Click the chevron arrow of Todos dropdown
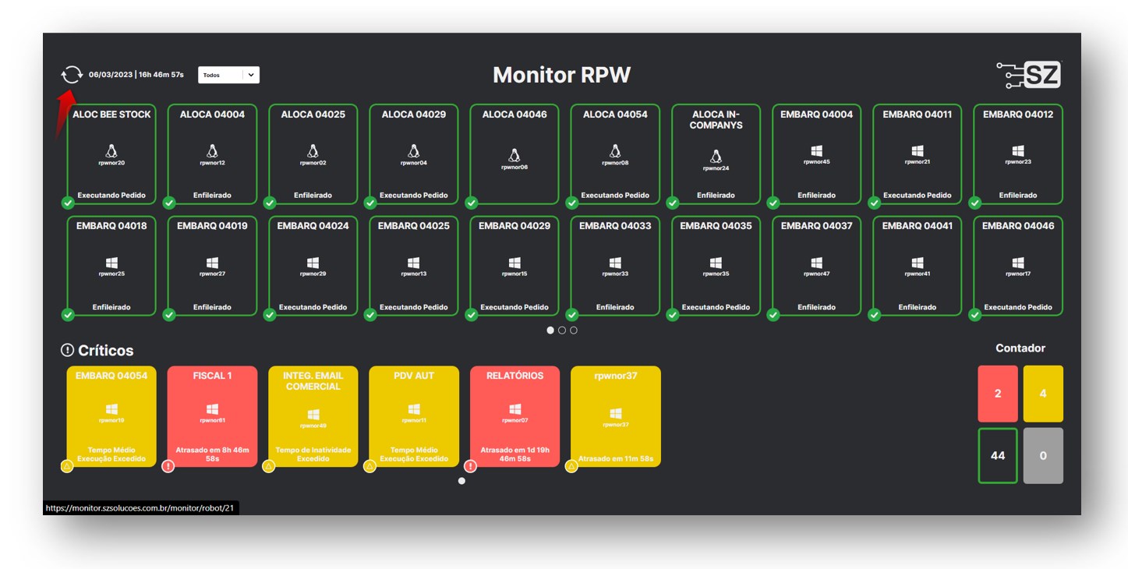 (x=251, y=75)
